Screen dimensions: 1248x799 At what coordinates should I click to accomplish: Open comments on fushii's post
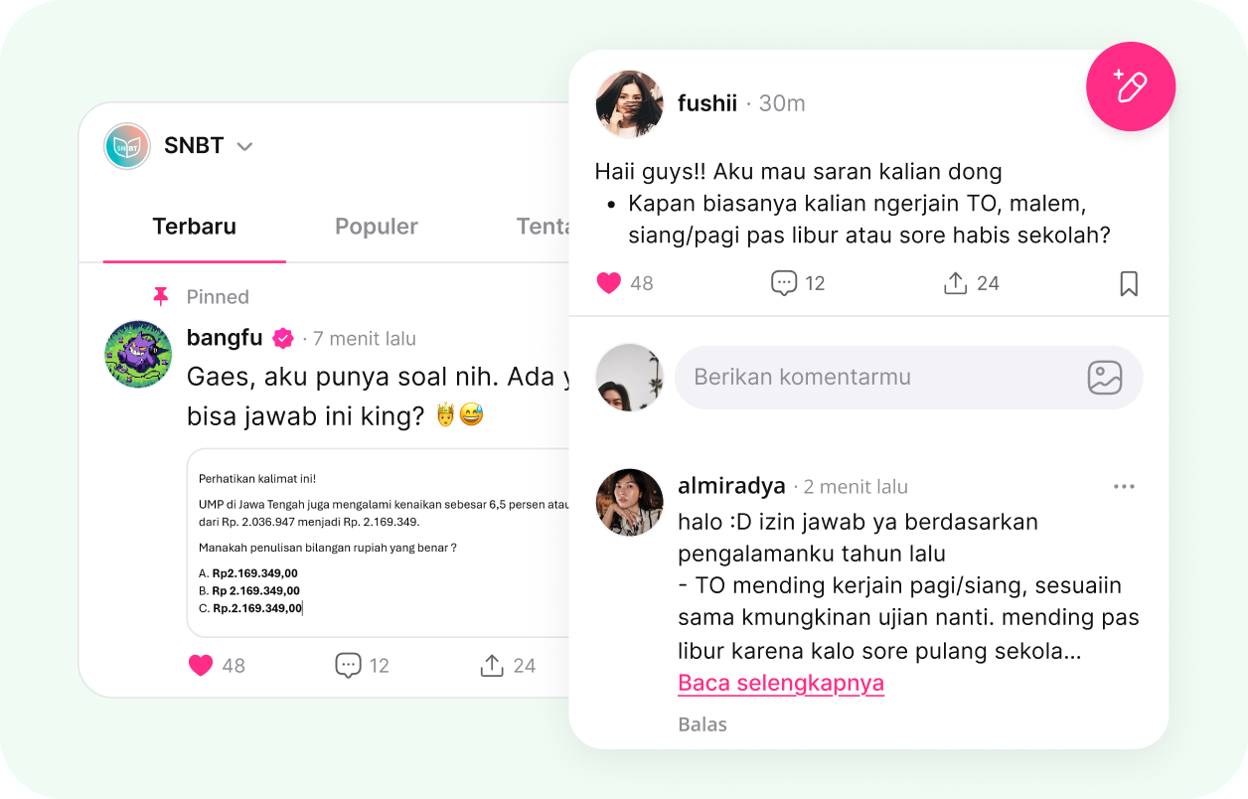(784, 283)
